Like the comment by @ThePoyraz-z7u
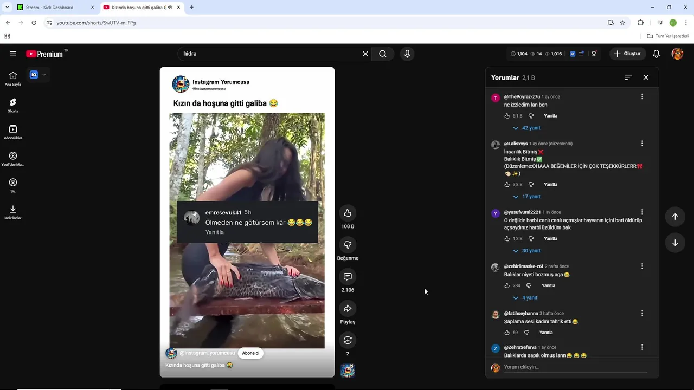 click(x=507, y=116)
